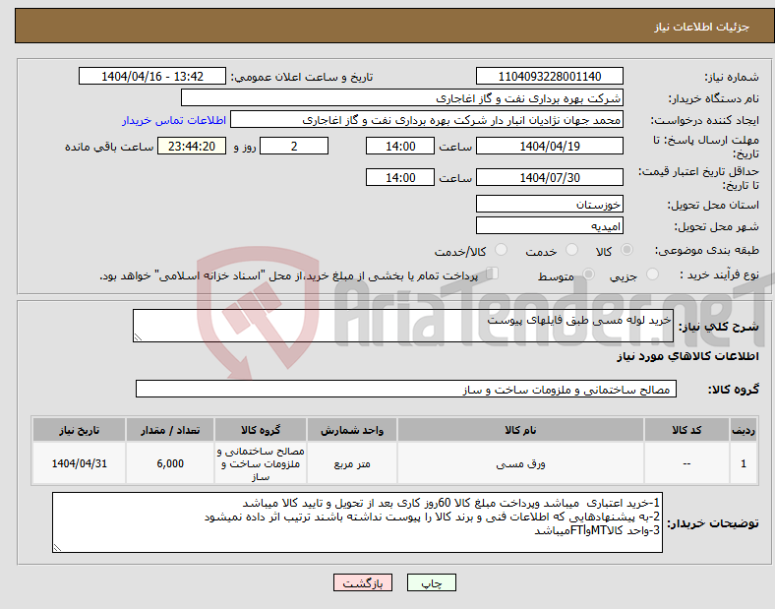Open the اطلاعات تماس خریدار link

tap(174, 120)
